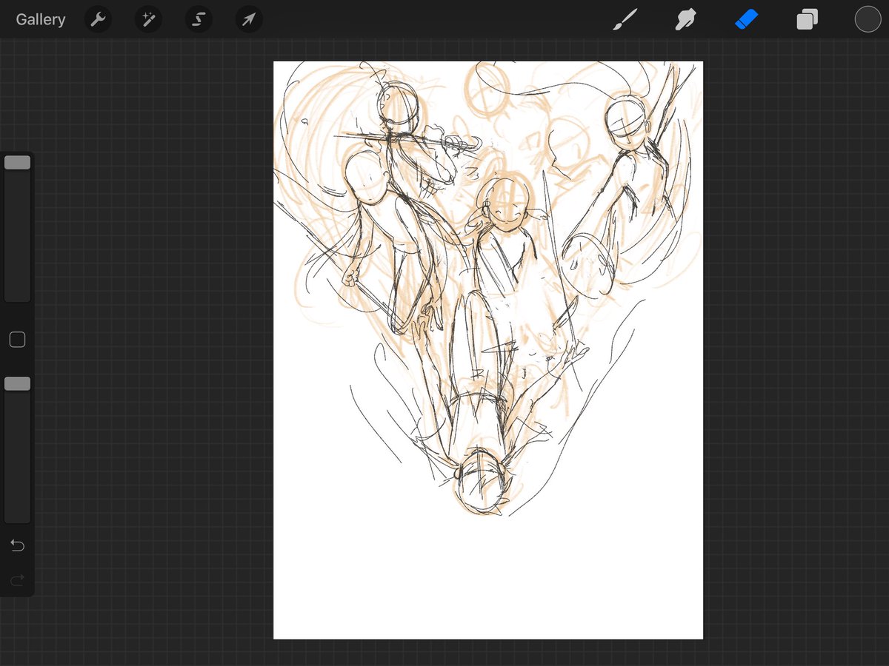Open the Actions wrench menu

[x=98, y=19]
